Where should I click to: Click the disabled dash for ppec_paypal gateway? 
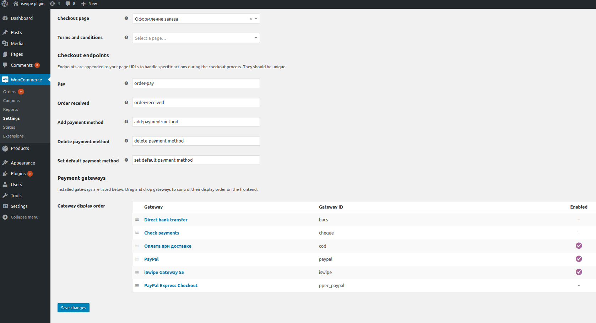click(579, 286)
